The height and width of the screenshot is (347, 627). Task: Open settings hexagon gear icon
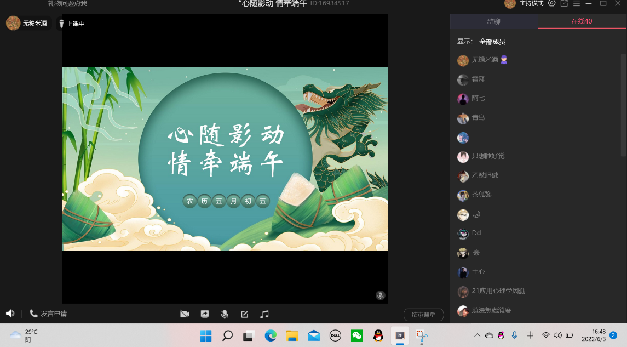pos(551,4)
